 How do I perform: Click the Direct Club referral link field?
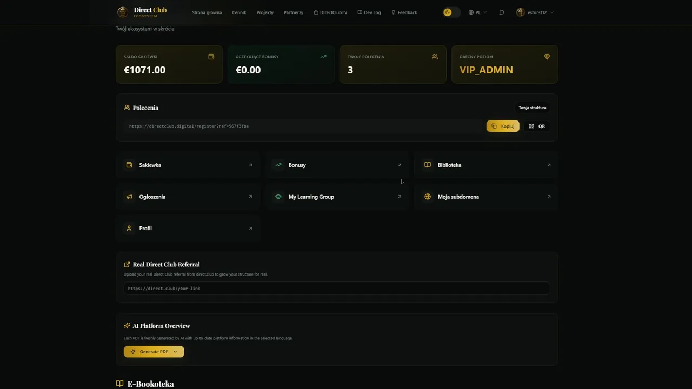pyautogui.click(x=336, y=289)
